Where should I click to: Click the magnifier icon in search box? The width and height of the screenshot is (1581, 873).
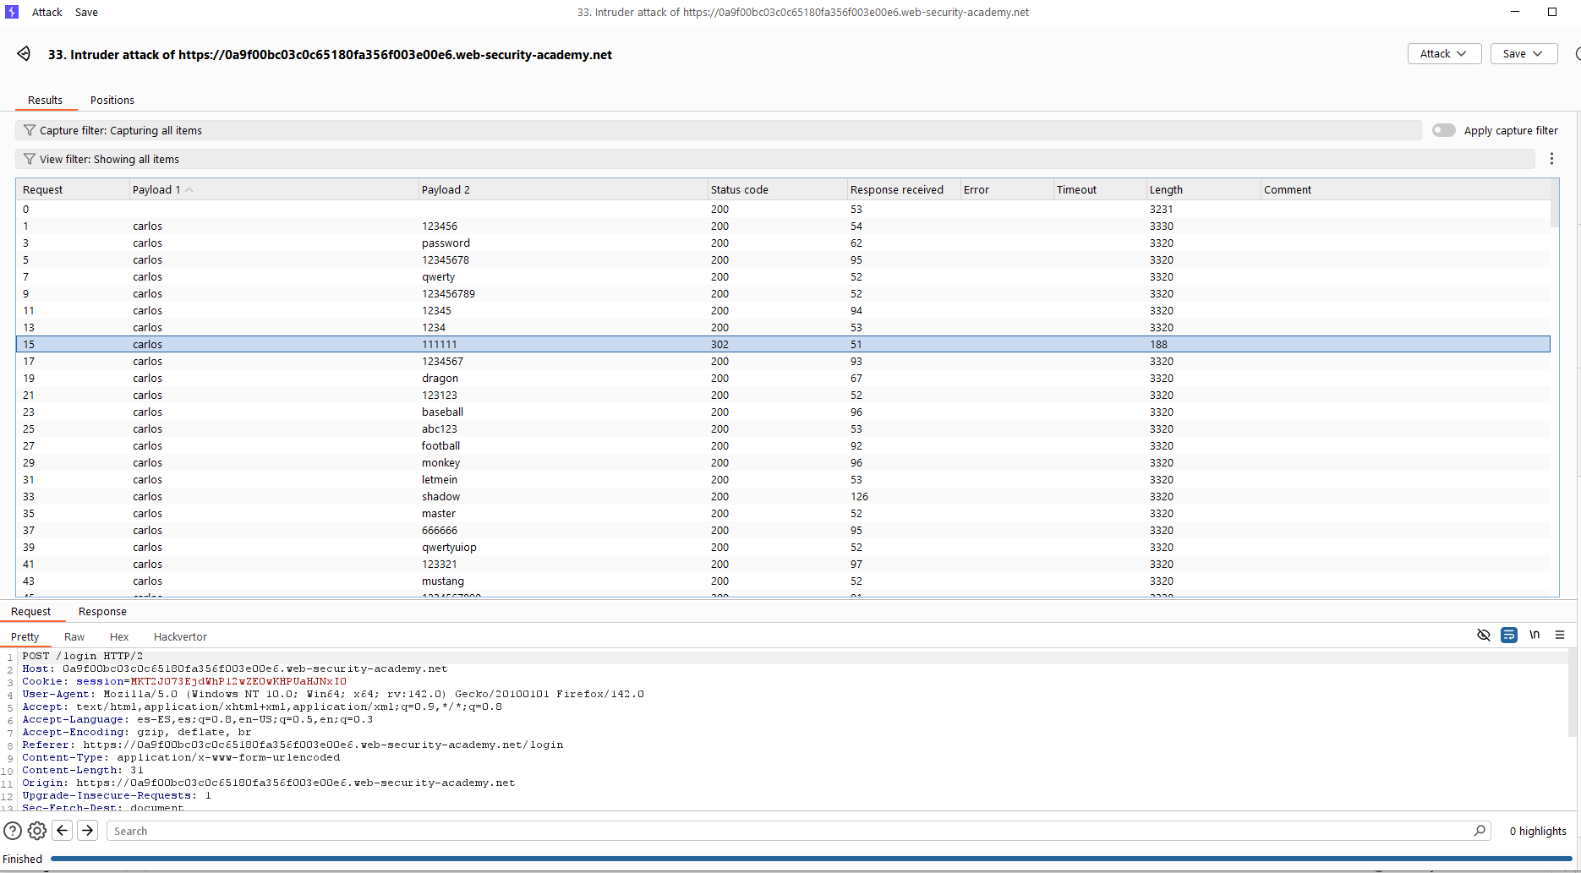coord(1480,831)
